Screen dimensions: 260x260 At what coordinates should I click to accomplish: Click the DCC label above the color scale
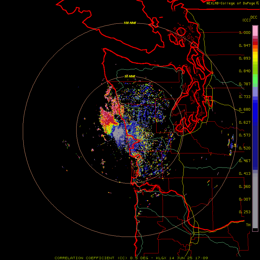(254, 17)
